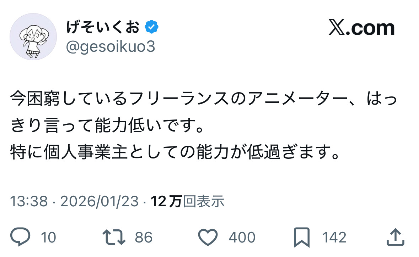
Task: View the 12万回表示 view count
Action: point(188,202)
